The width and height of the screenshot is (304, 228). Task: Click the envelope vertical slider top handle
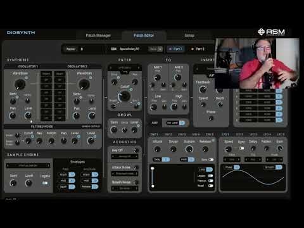(153, 168)
